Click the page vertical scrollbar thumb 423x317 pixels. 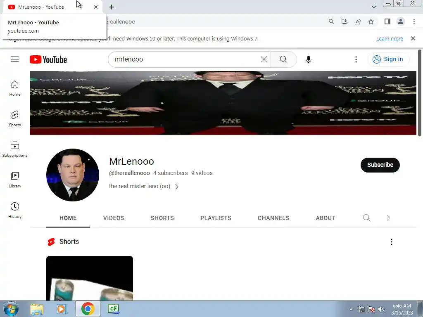coord(420,93)
